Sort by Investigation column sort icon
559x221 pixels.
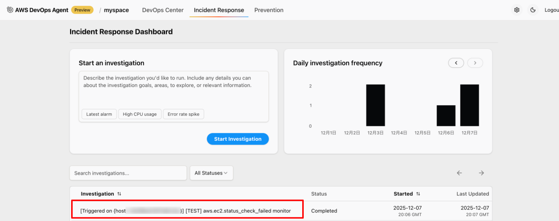coord(119,194)
